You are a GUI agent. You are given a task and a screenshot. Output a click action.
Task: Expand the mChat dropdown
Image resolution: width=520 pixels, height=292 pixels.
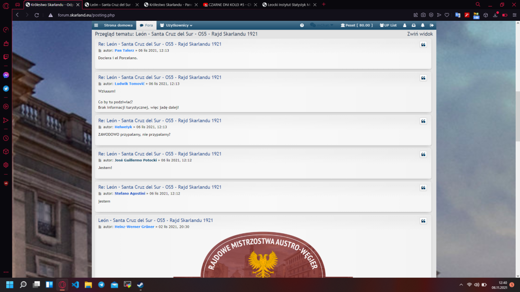pyautogui.click(x=321, y=25)
